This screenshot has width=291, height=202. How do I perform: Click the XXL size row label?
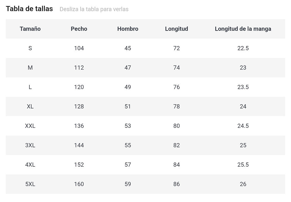point(30,126)
